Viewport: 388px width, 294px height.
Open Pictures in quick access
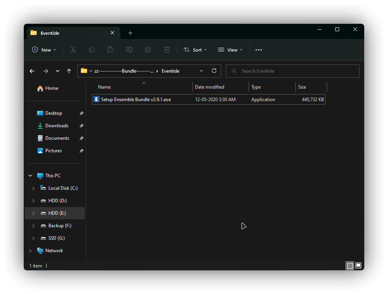point(49,151)
